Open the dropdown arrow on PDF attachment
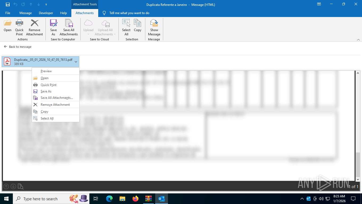The image size is (362, 204). coord(76,62)
